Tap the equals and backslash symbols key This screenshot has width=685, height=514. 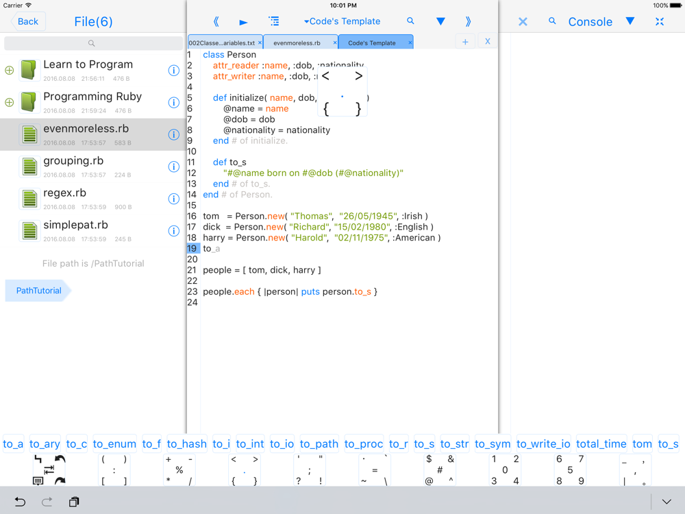click(x=375, y=470)
